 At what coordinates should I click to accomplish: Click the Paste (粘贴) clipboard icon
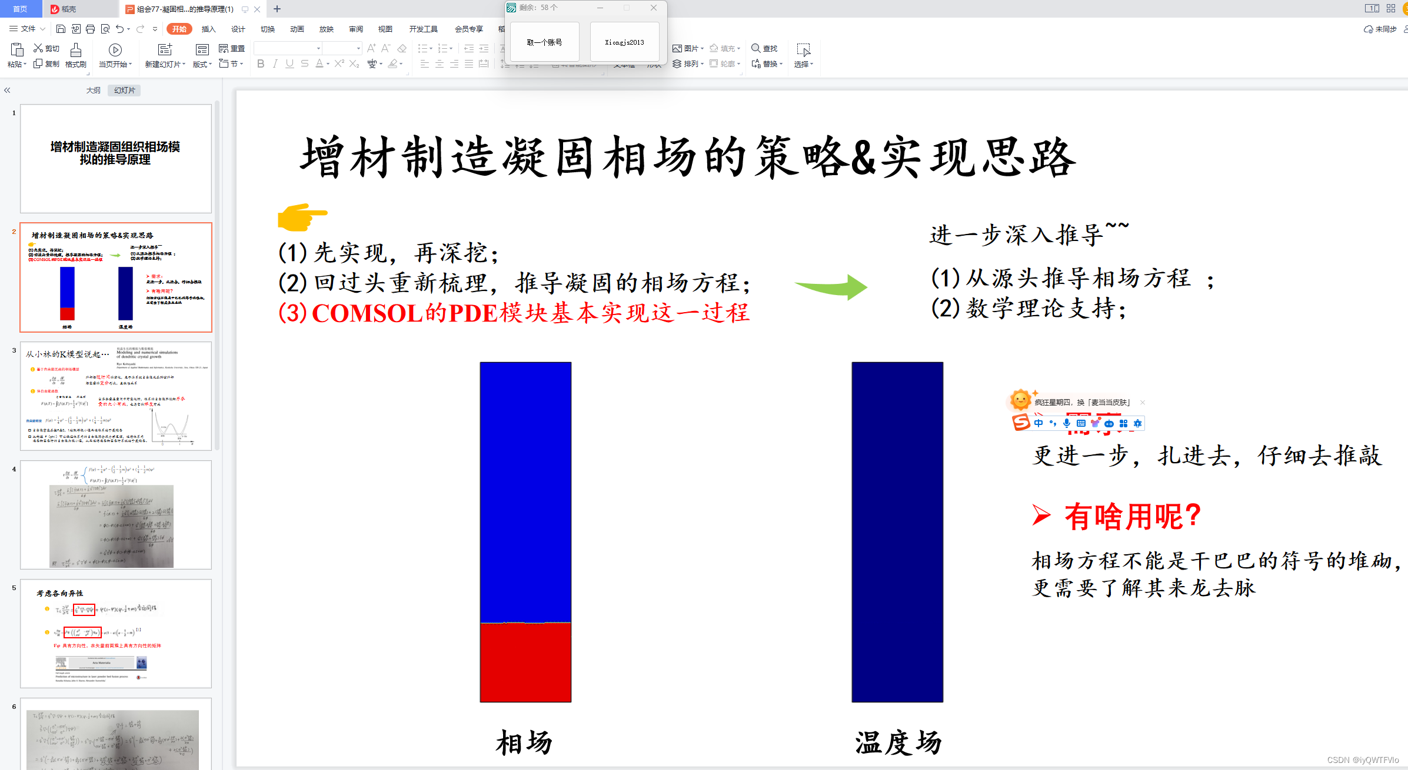pyautogui.click(x=16, y=50)
